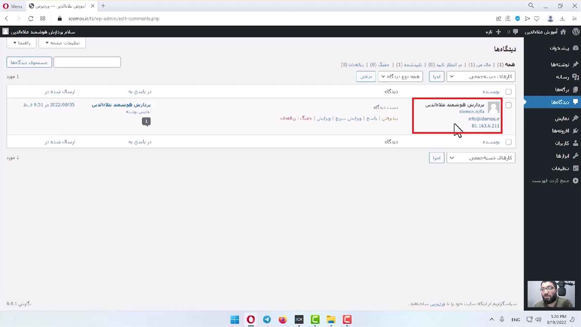Click صافی filter button
Viewport: 581px width, 327px height.
coord(366,76)
